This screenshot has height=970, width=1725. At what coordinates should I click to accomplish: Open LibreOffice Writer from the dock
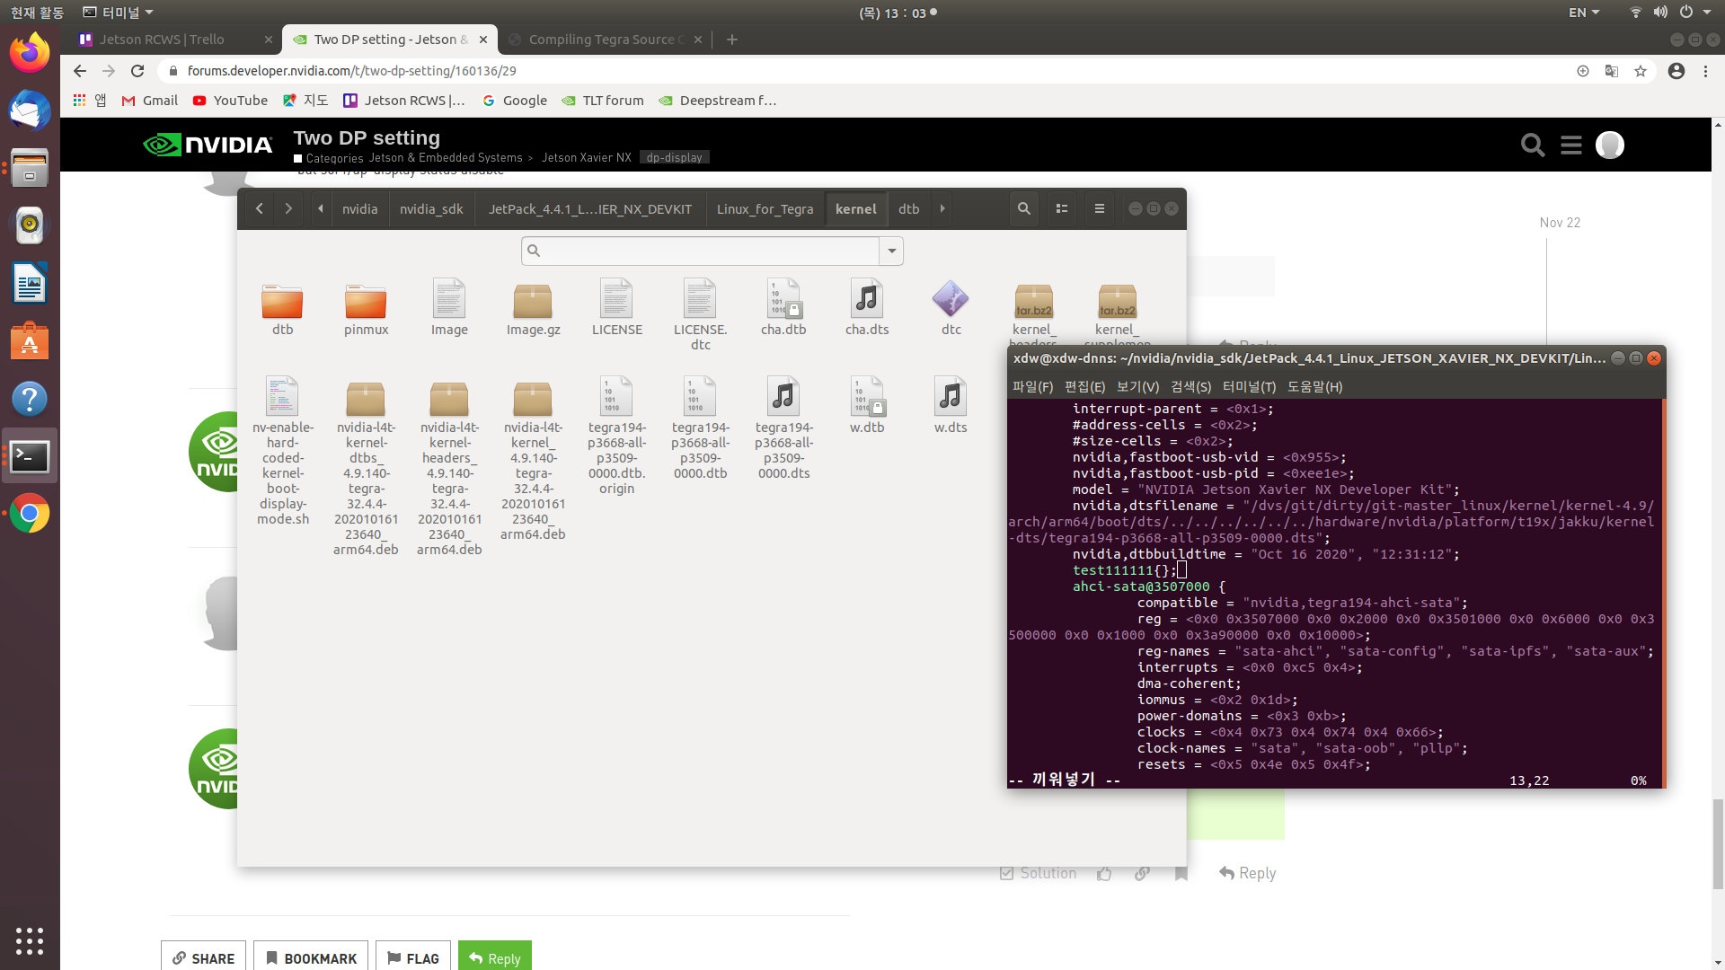click(x=30, y=284)
